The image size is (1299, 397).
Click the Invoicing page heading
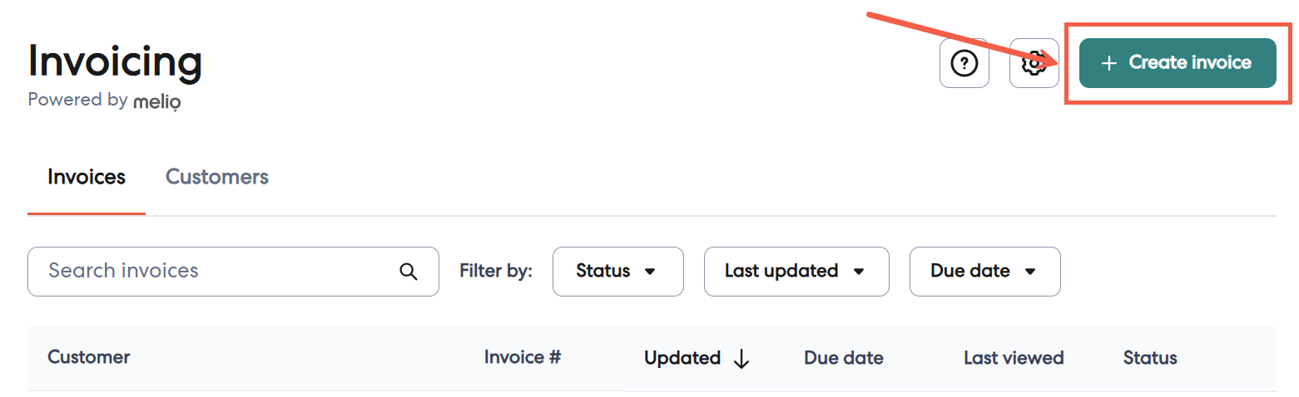[115, 61]
